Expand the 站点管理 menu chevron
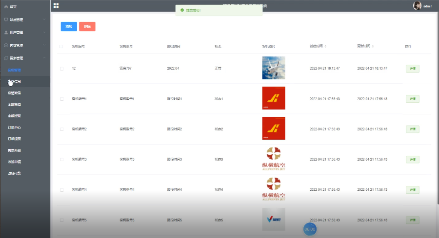This screenshot has height=238, width=439. pyautogui.click(x=44, y=19)
